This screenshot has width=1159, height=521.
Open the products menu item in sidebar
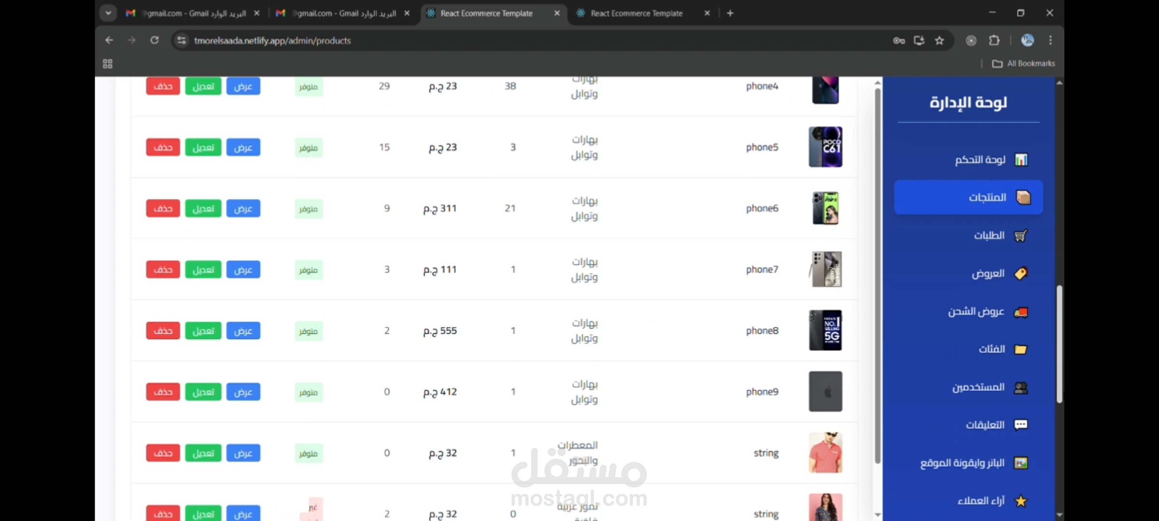(x=968, y=197)
